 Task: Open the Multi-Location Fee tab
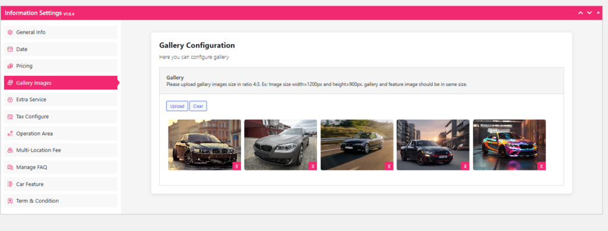pyautogui.click(x=61, y=150)
